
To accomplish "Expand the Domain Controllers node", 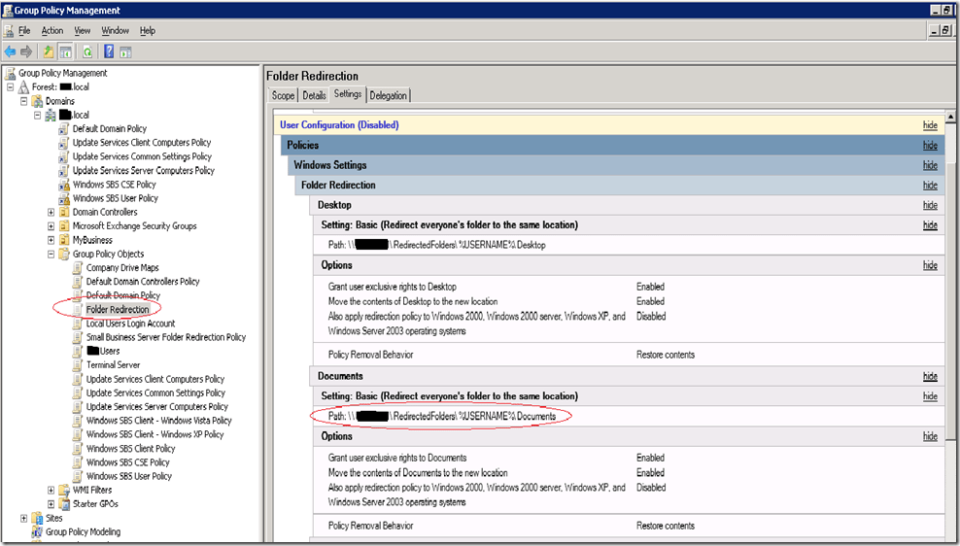I will click(51, 212).
